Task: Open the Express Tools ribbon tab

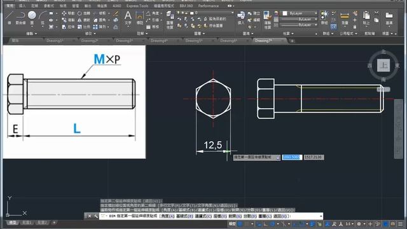Action: coord(137,6)
